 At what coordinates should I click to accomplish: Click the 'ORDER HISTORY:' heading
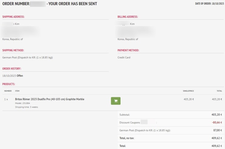coord(12,69)
